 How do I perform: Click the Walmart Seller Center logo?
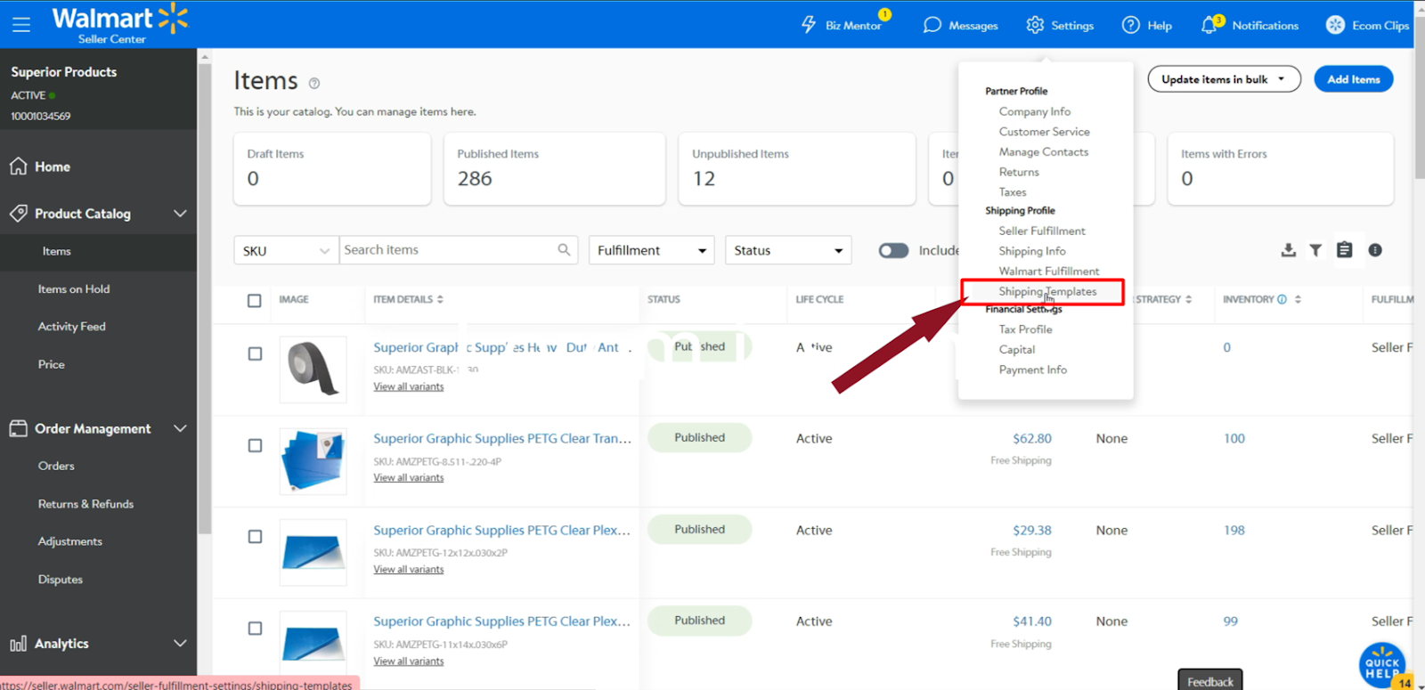[119, 24]
